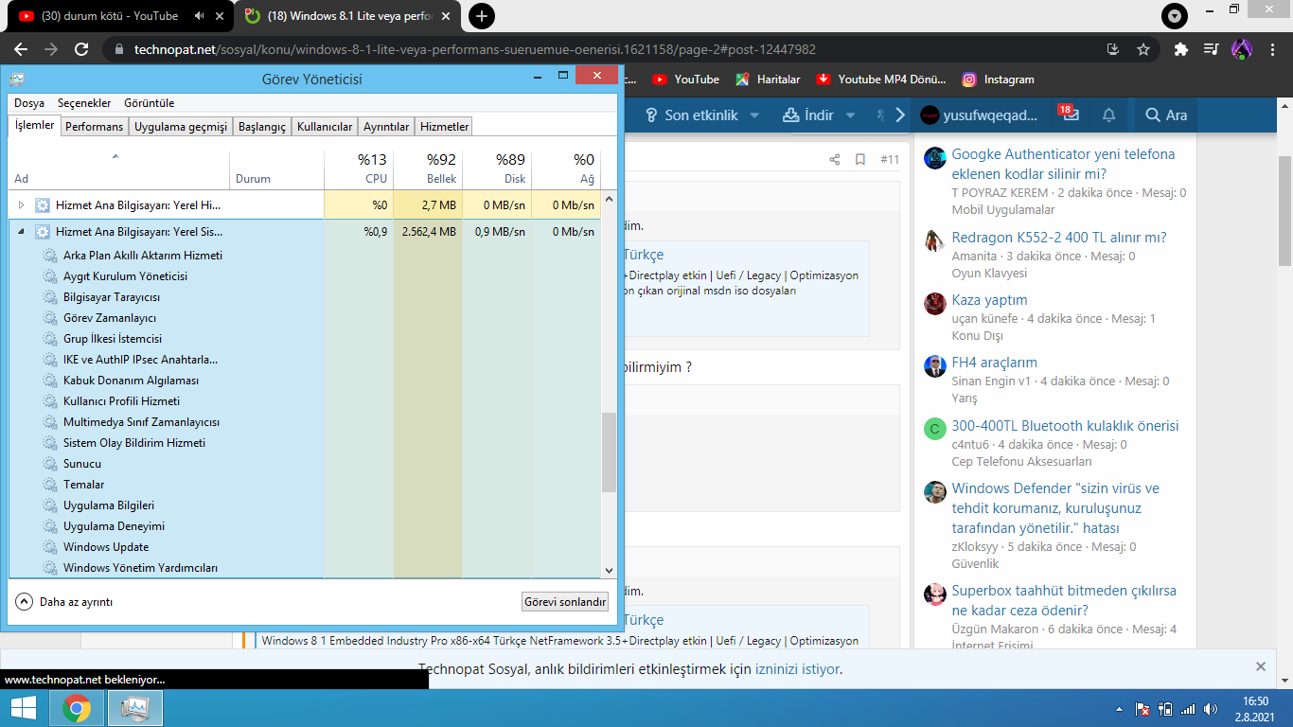Click the Chrome address bar URL
This screenshot has height=727, width=1293.
472,49
